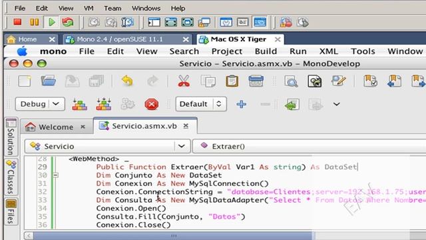
Task: Rebuild solution with arrows-bricks icon
Action: pos(104,104)
